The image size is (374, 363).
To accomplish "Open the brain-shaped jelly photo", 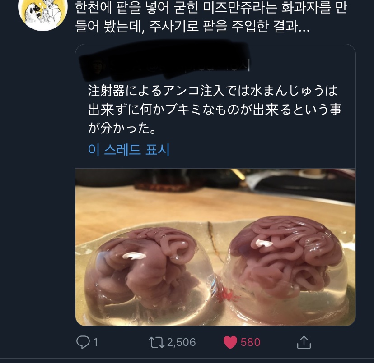I will tap(215, 247).
